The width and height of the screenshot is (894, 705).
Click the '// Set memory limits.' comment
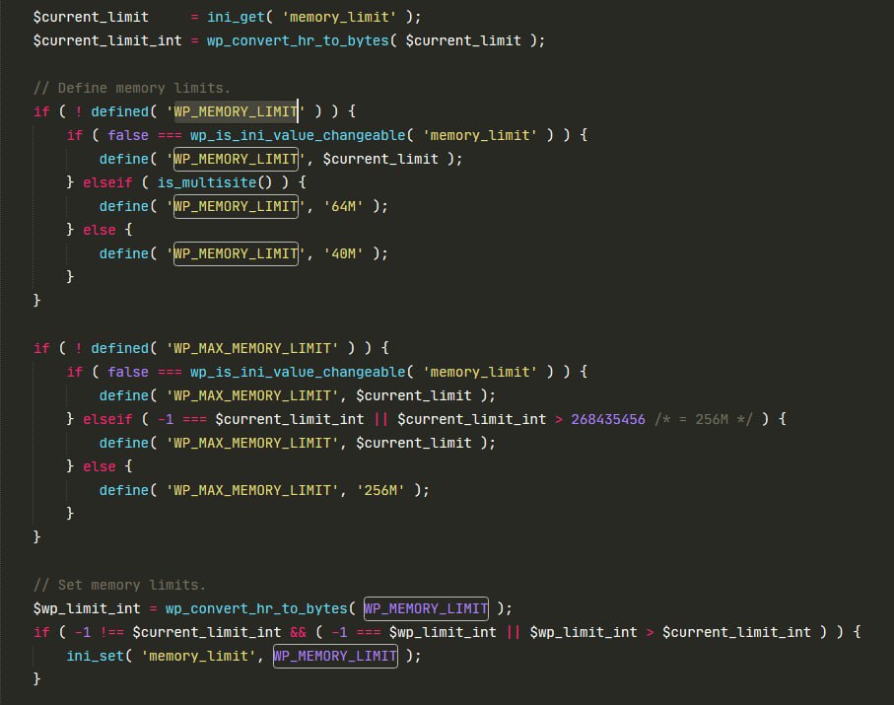[x=119, y=585]
